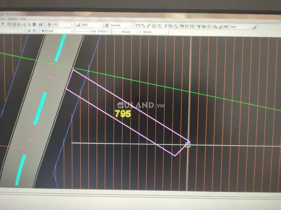The image size is (281, 210).
Task: Expand the Standard table style dropdown
Action: click(130, 26)
